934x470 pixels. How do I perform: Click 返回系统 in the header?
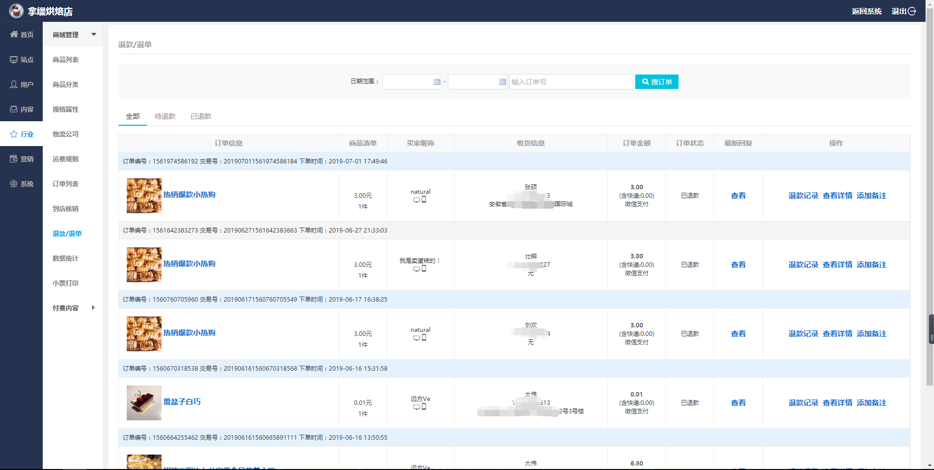click(x=866, y=11)
